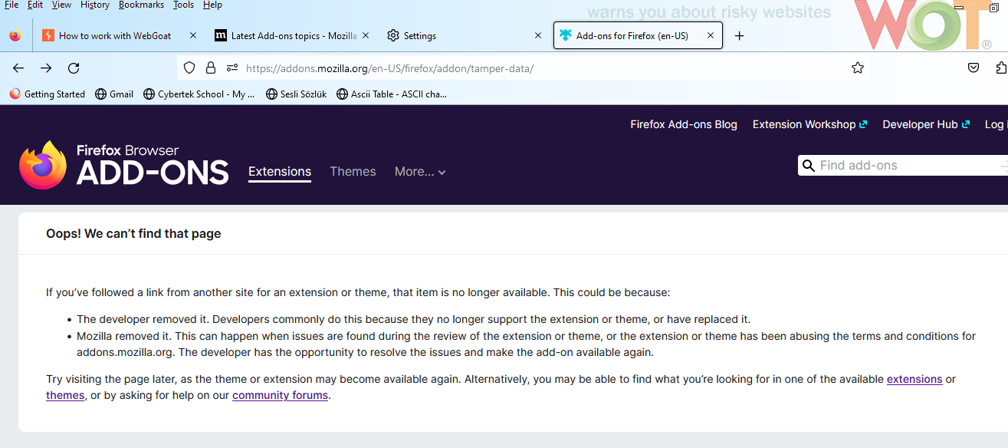Screen dimensions: 1008x448
Task: Close the Latest Add-ons topics tab
Action: (x=366, y=35)
